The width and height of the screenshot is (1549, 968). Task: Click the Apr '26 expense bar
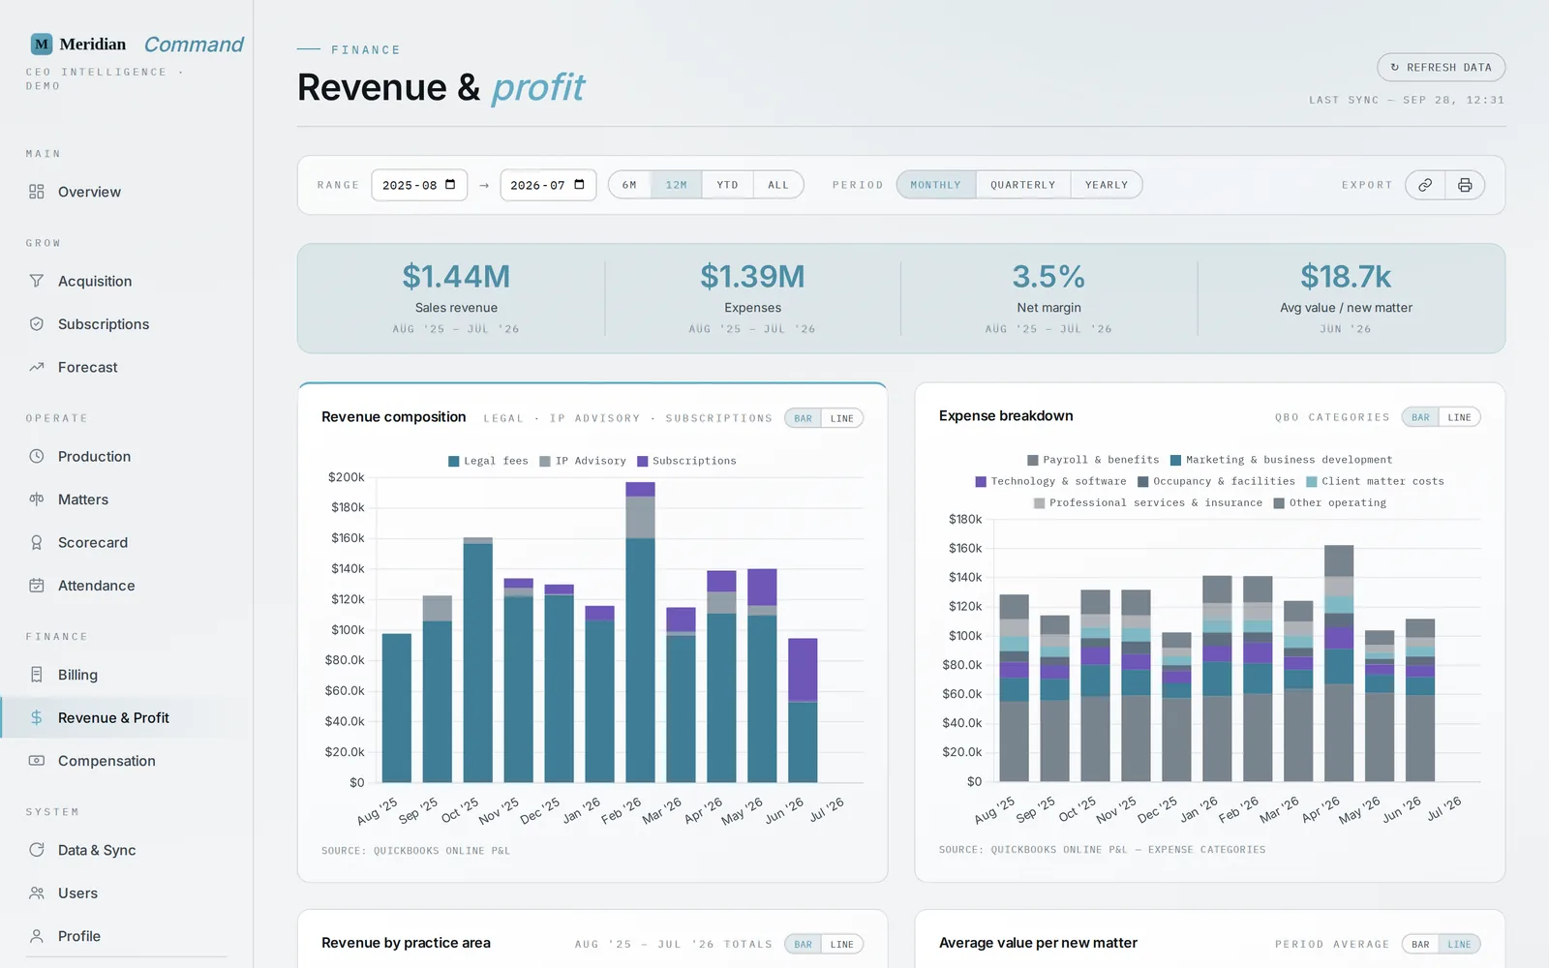(x=1339, y=663)
